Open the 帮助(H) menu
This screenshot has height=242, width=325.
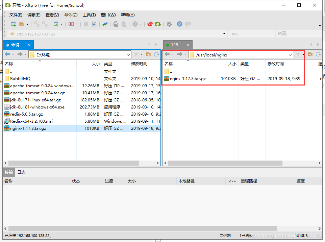[x=128, y=15]
